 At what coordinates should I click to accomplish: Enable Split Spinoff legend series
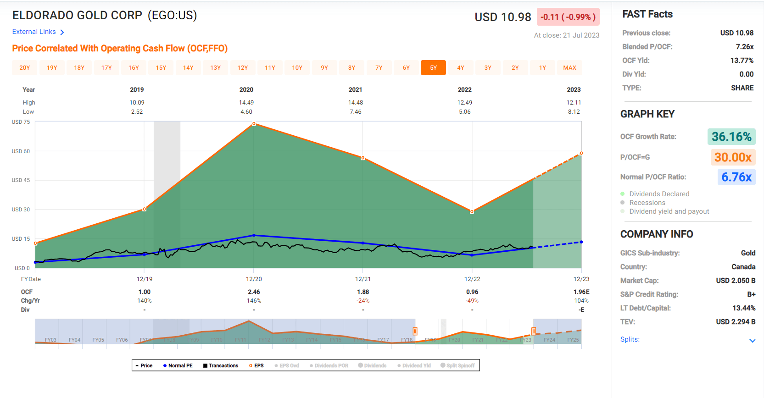coord(457,365)
